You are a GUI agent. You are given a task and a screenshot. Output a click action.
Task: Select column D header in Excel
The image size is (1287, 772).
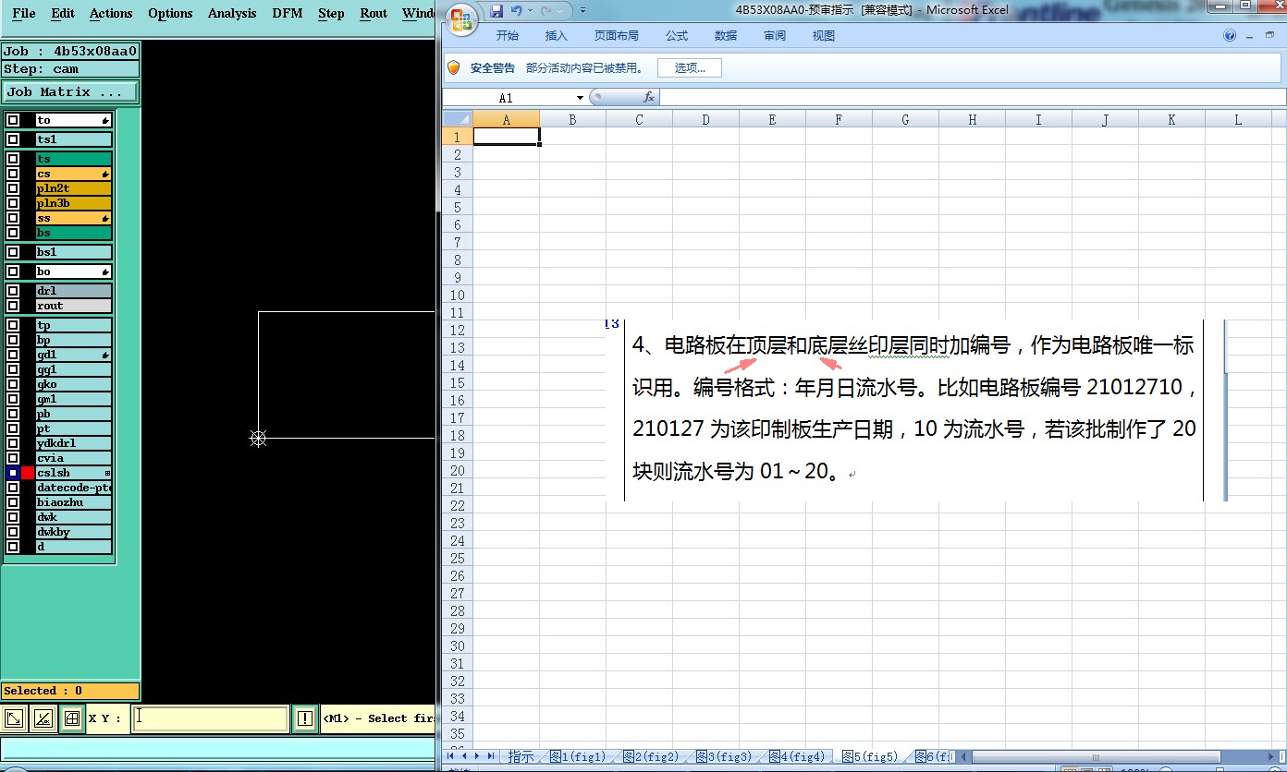[x=705, y=119]
